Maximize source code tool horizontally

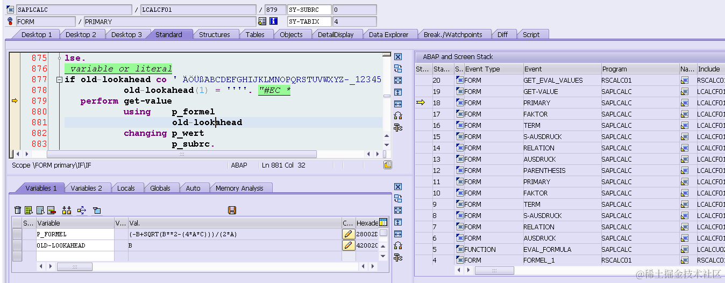click(x=398, y=104)
